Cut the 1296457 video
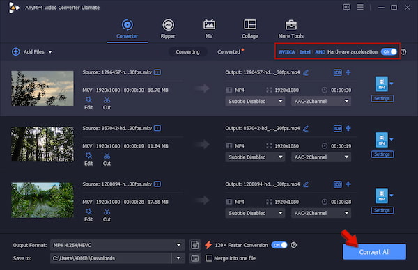Image resolution: width=418 pixels, height=270 pixels. point(107,103)
